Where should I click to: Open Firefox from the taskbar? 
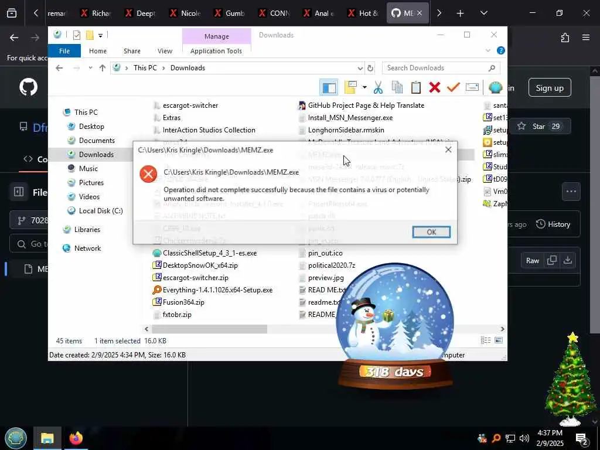pos(76,438)
